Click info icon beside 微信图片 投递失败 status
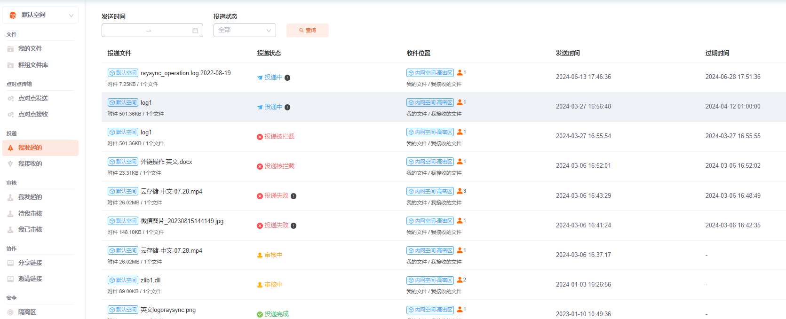The width and height of the screenshot is (786, 319). (294, 226)
